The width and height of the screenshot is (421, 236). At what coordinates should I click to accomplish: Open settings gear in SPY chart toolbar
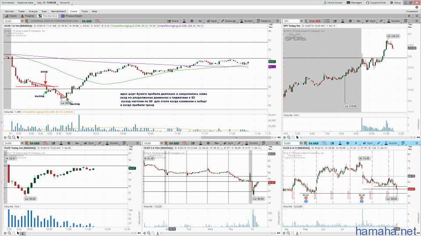point(350,21)
